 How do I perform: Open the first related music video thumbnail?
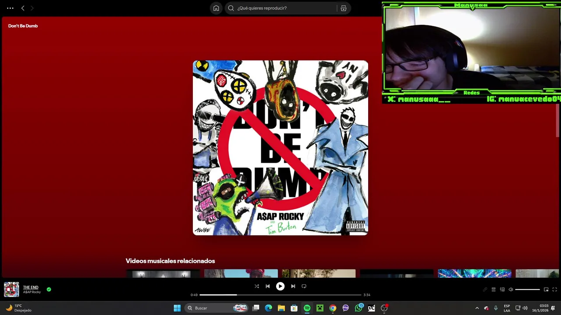pyautogui.click(x=163, y=273)
